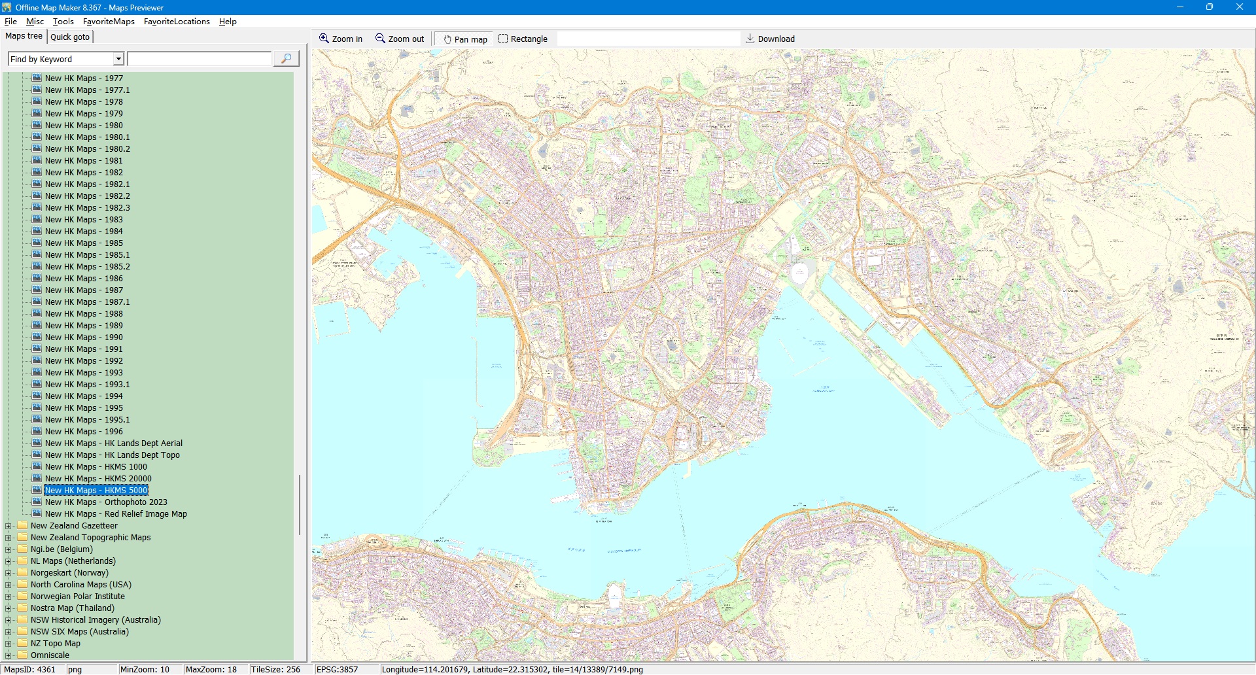Expand the New Zealand Gazetteer folder

9,526
